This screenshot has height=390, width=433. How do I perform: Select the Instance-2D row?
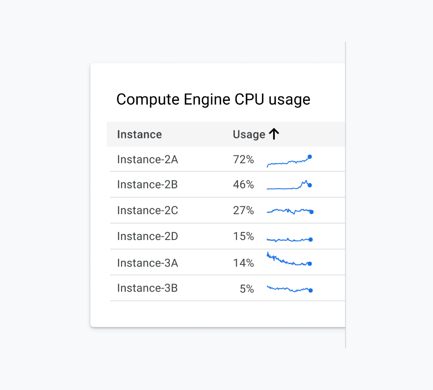click(147, 236)
